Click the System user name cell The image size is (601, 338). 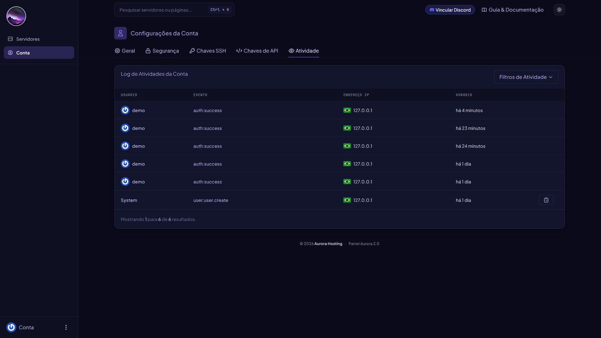pos(129,200)
